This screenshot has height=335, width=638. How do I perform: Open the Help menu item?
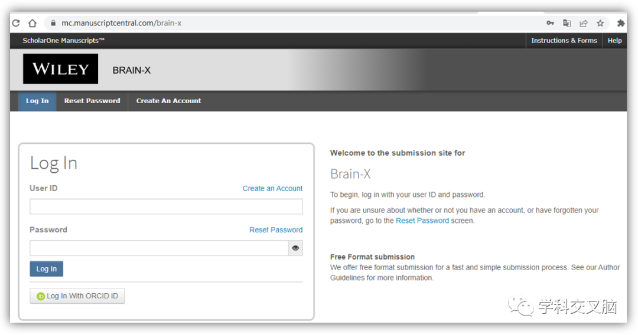pyautogui.click(x=614, y=41)
